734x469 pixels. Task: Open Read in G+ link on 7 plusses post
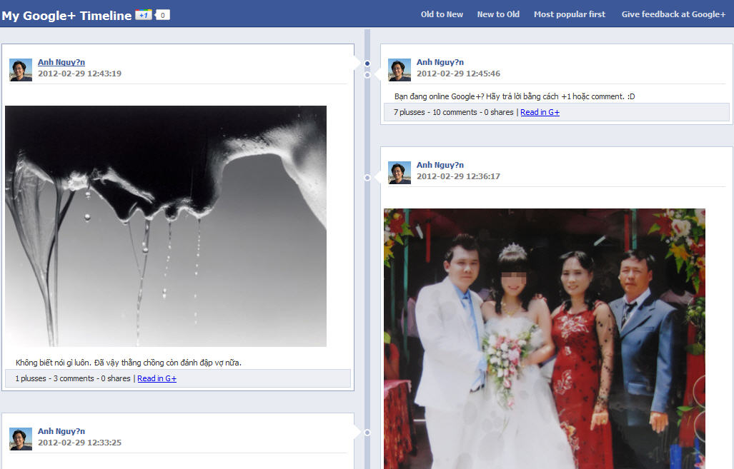click(x=540, y=112)
